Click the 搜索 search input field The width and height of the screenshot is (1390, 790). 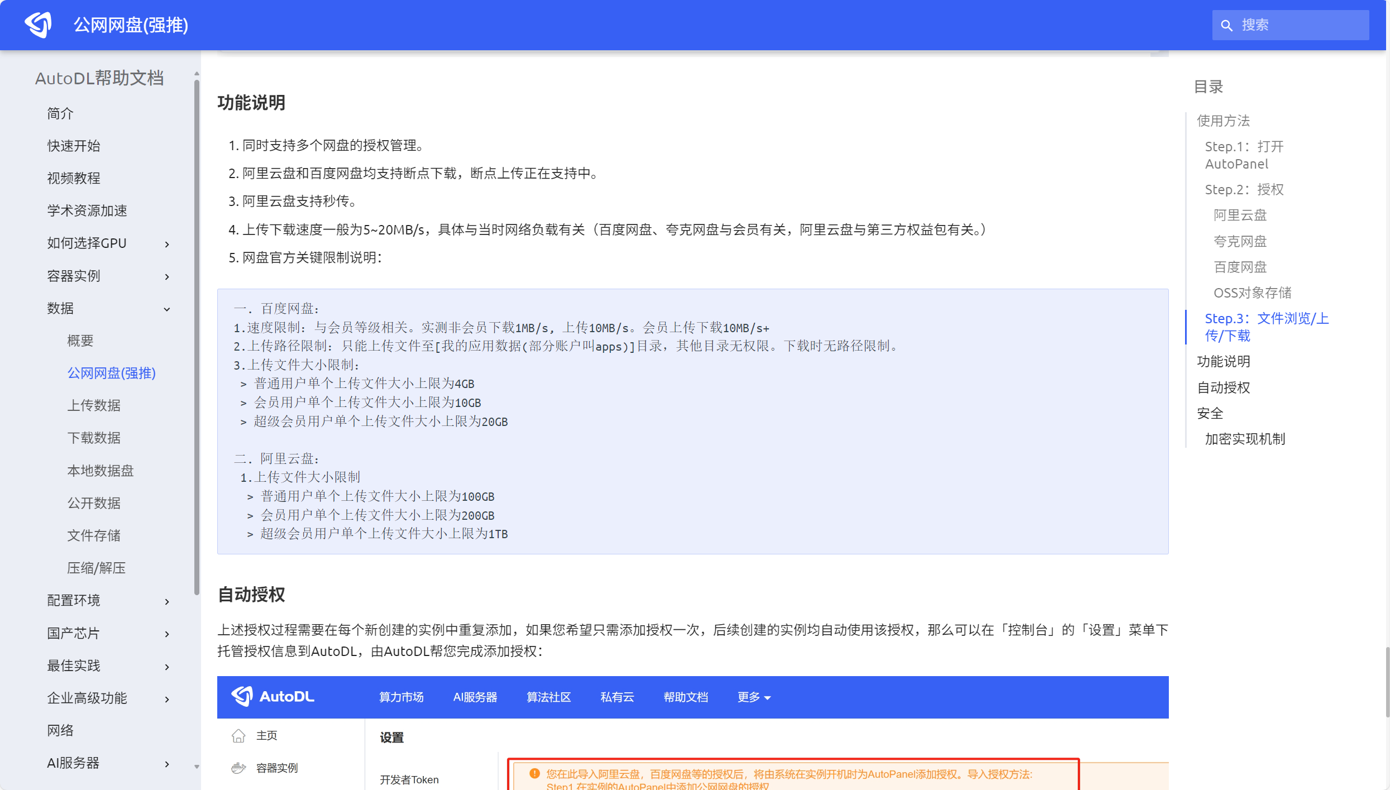coord(1300,25)
